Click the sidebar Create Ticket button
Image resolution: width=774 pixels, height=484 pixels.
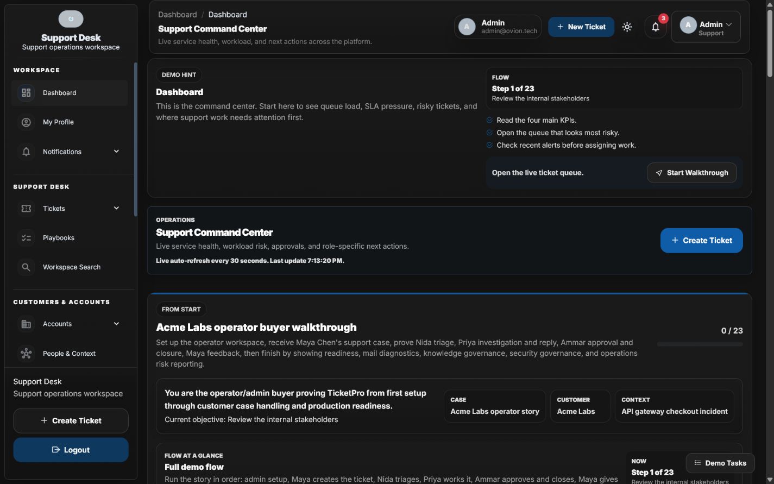[71, 421]
